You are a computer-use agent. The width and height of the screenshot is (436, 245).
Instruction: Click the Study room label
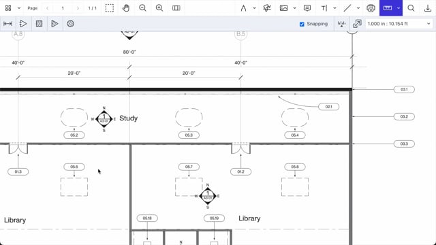pos(129,118)
